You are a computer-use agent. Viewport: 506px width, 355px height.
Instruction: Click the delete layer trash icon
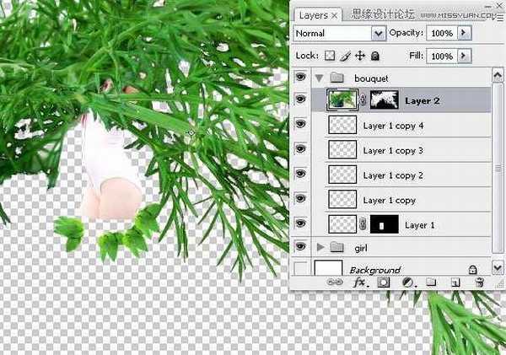(478, 283)
